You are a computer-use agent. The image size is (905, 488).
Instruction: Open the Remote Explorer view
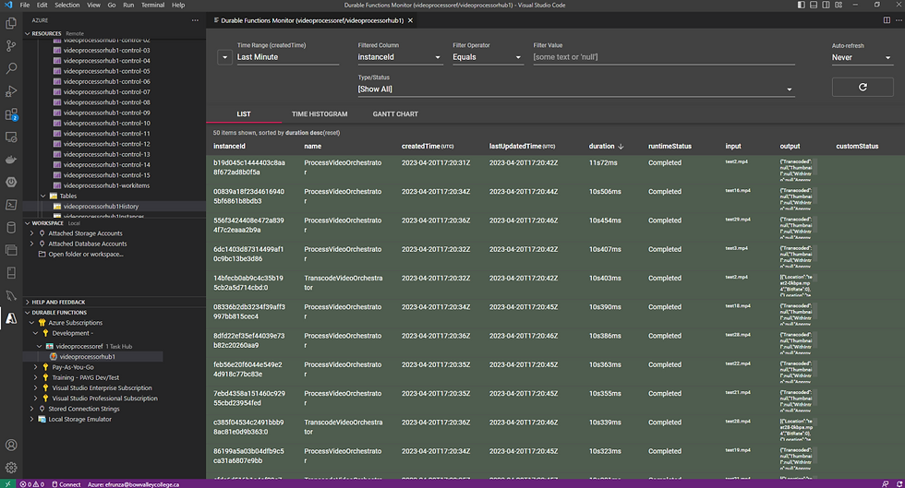(x=11, y=137)
